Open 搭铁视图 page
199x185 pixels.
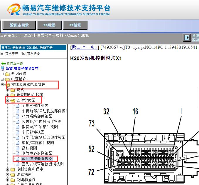click(x=29, y=148)
